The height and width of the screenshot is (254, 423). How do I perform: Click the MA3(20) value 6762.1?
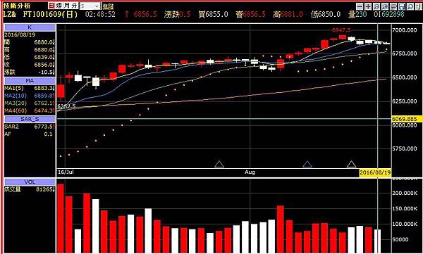point(44,103)
